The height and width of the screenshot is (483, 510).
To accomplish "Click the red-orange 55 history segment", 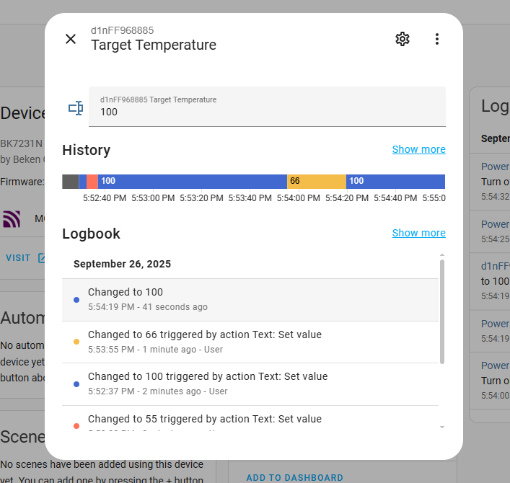I will point(92,182).
